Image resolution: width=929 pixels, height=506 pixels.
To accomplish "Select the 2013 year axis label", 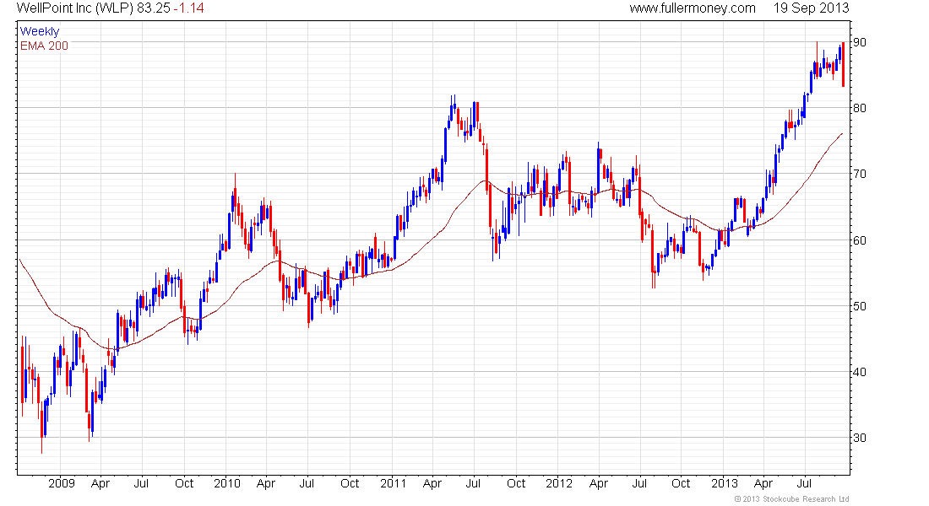I will coord(724,483).
